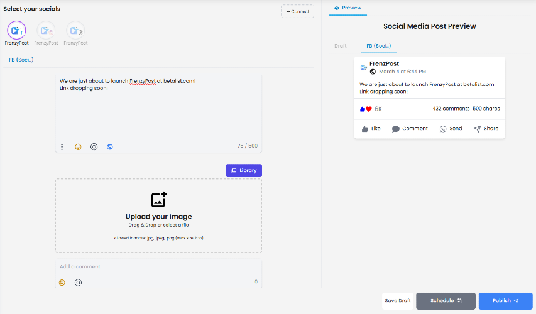Click the like and heart reactions icon
Image resolution: width=536 pixels, height=314 pixels.
click(x=366, y=109)
